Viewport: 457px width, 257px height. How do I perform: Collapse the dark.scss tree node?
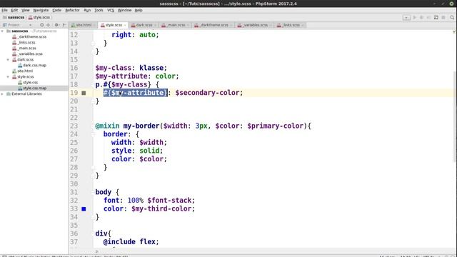click(8, 59)
